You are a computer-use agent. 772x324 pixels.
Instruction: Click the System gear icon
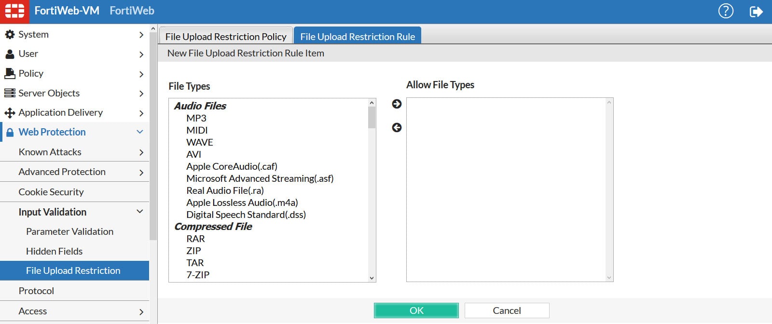[10, 34]
